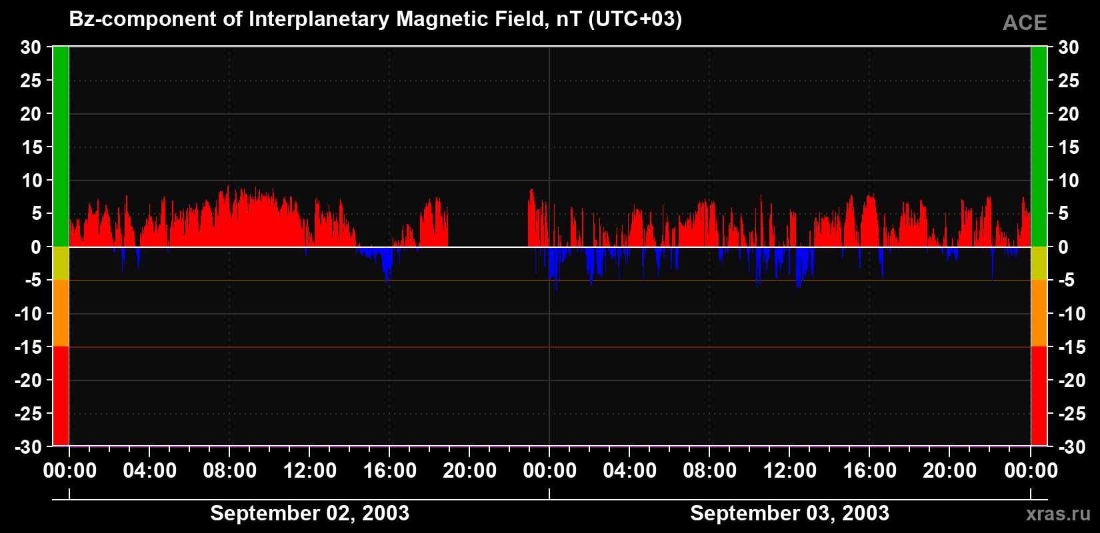1100x533 pixels.
Task: Click the '08:00' time label for September 02
Action: coord(230,471)
